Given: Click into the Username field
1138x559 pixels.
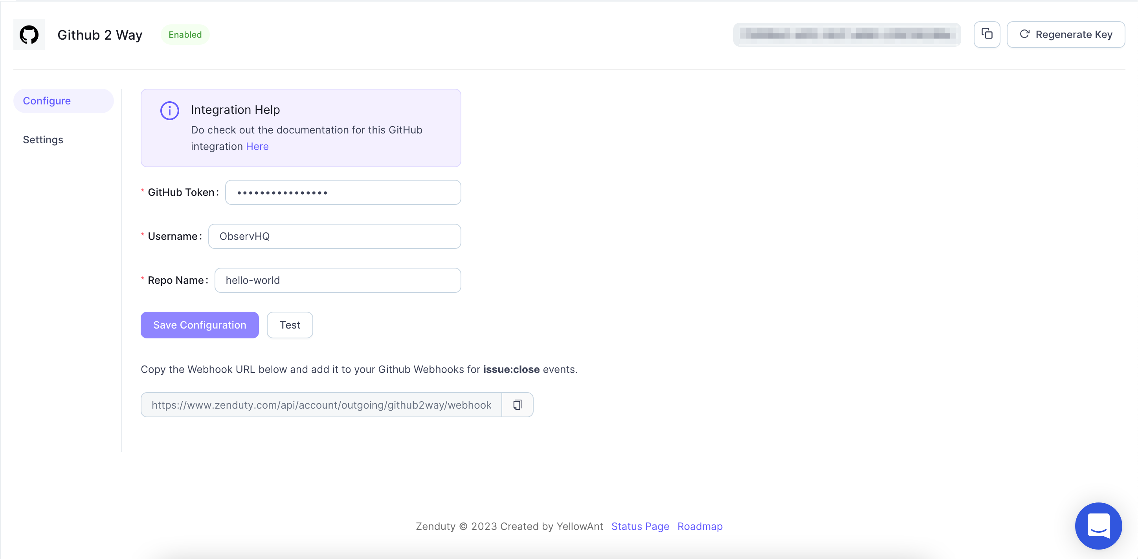Looking at the screenshot, I should pyautogui.click(x=334, y=236).
